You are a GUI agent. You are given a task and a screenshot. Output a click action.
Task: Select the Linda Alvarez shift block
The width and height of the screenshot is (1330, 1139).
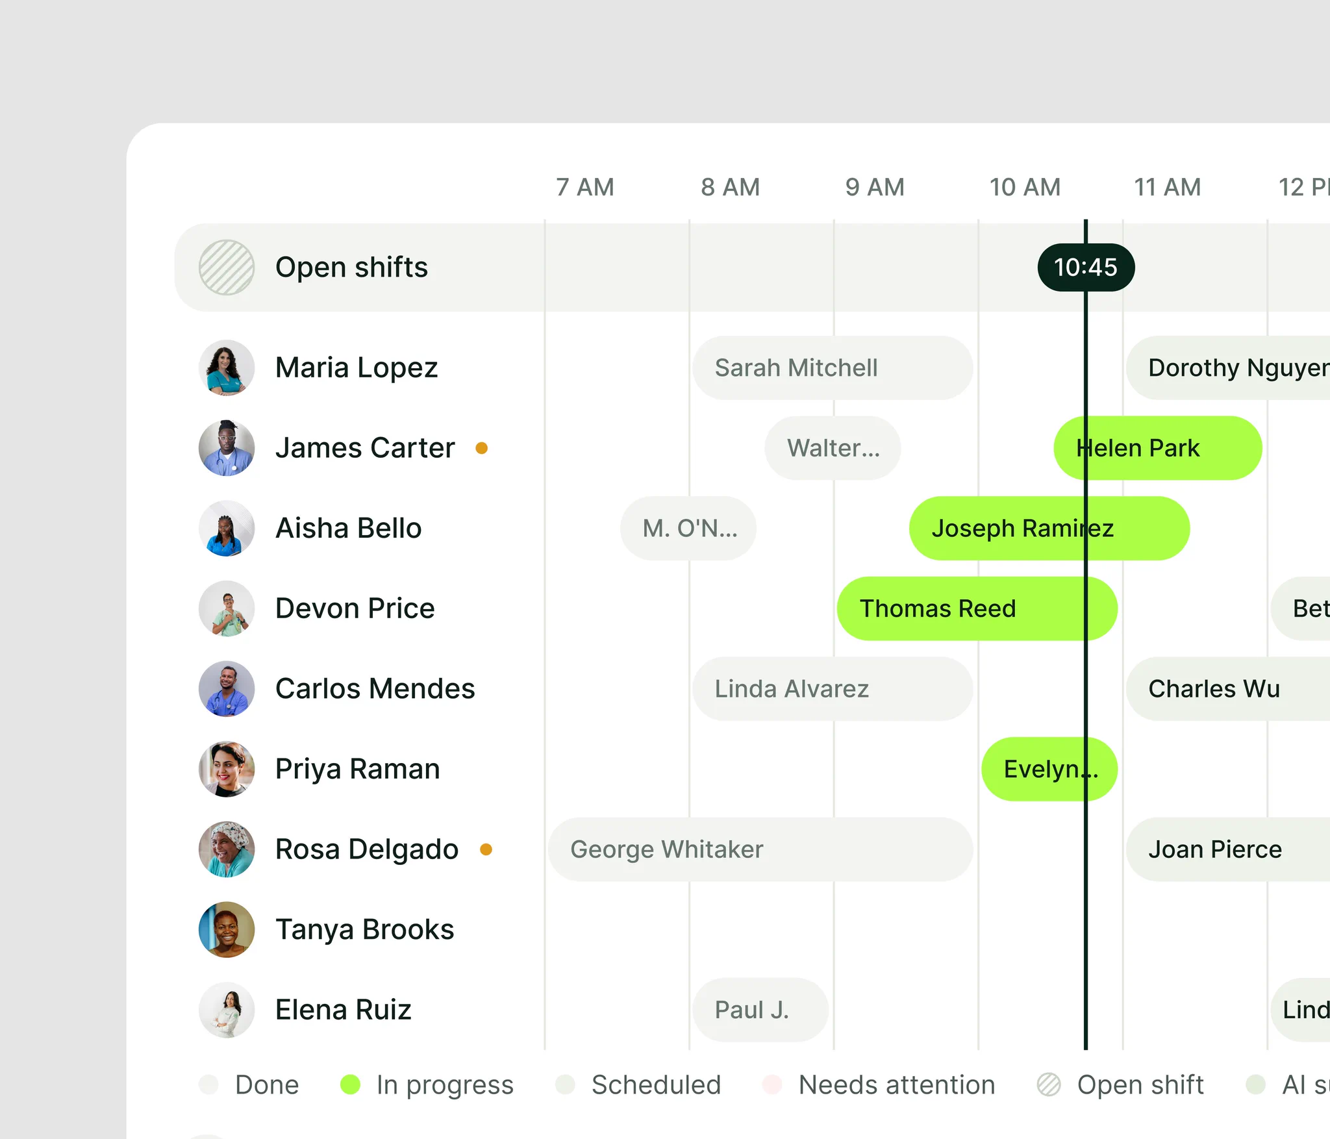[x=833, y=689]
